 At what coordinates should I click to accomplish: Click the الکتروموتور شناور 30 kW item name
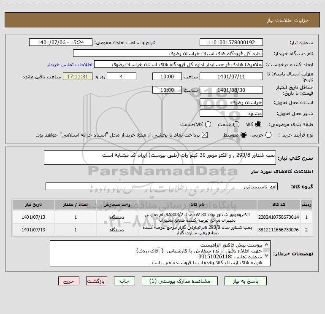click(x=198, y=217)
